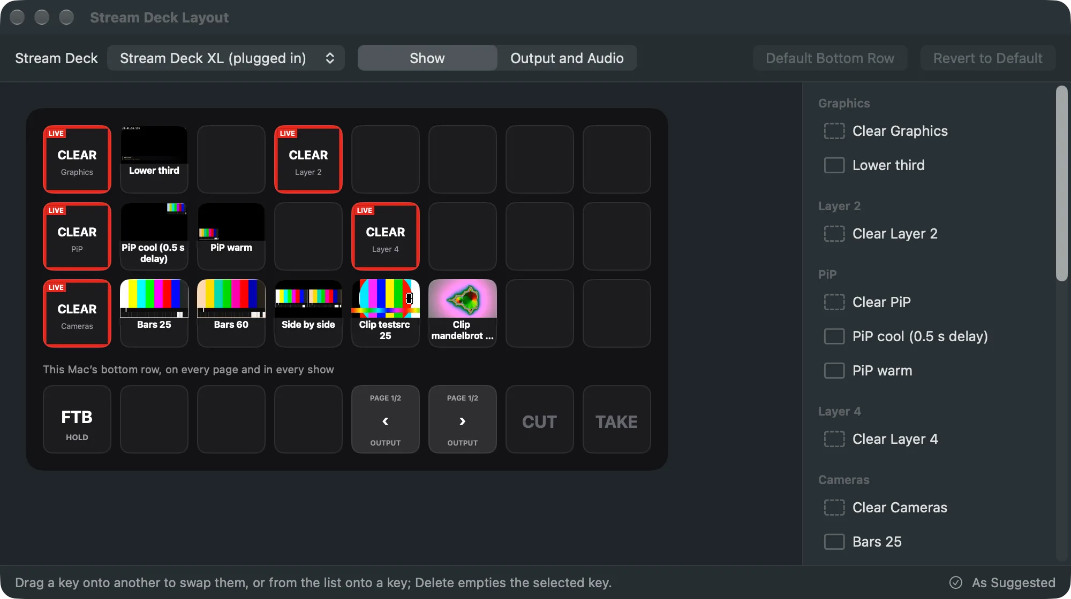Click the square icon beside Lower third

[834, 165]
